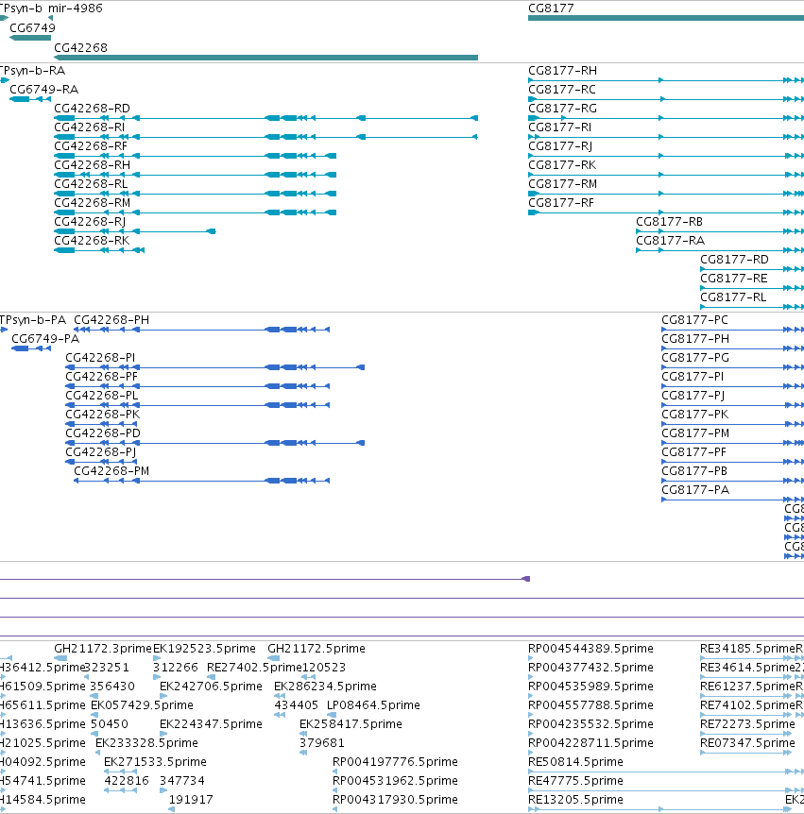Image resolution: width=804 pixels, height=814 pixels.
Task: Click the CG42268-PD protein label
Action: click(103, 432)
